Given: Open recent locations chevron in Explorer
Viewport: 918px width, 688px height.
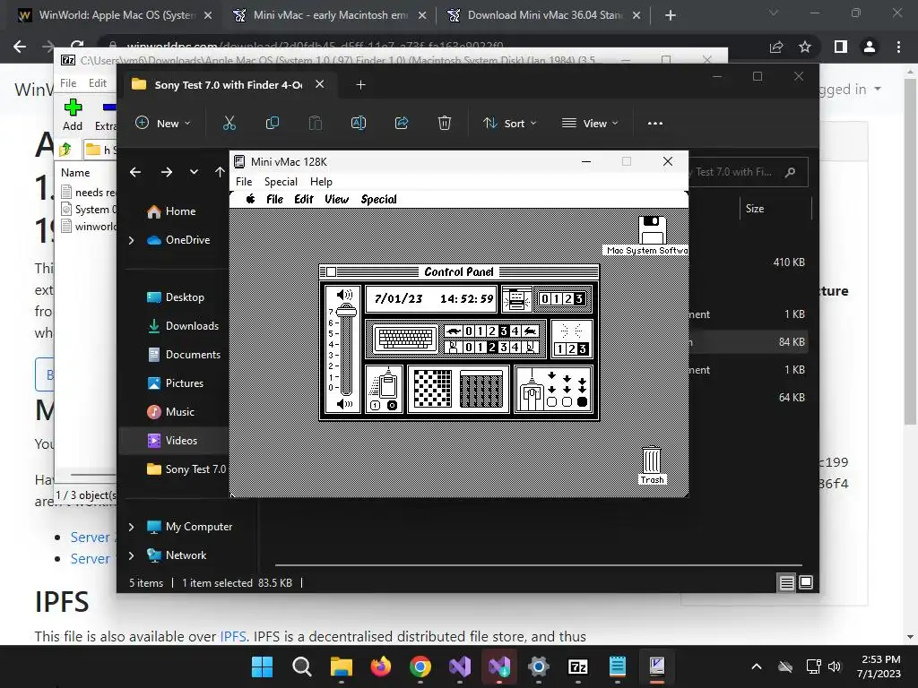Looking at the screenshot, I should [x=194, y=172].
